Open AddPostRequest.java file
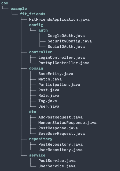Screen dimensions: 120x171 coord(60,117)
